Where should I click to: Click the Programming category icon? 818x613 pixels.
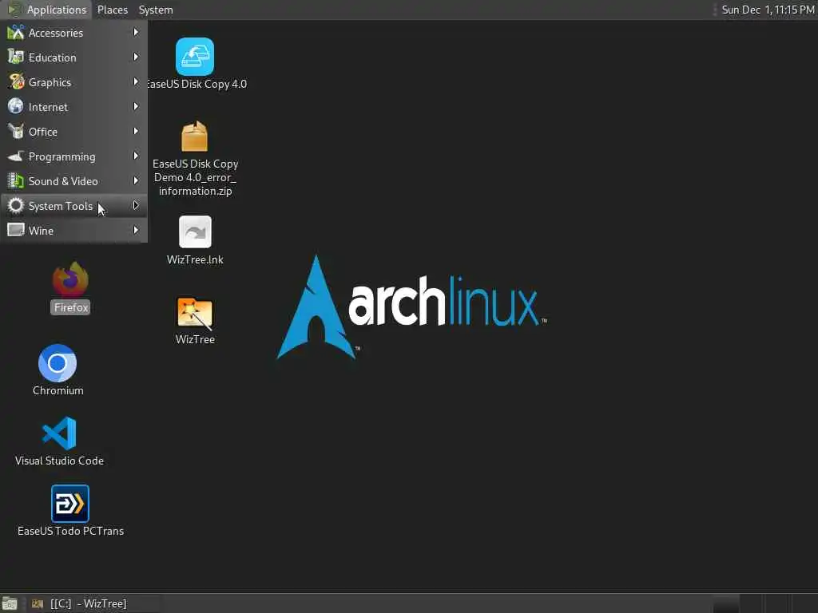[x=16, y=156]
